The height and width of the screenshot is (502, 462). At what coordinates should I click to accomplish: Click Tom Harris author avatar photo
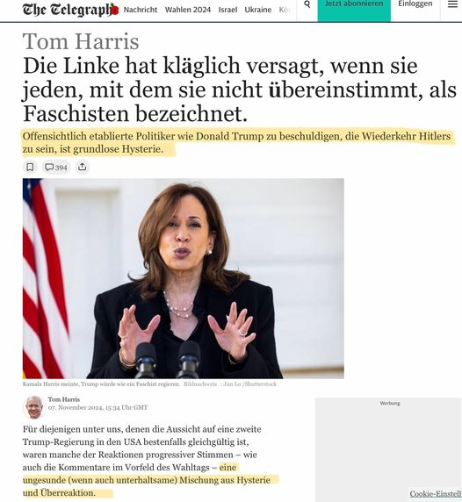[34, 407]
